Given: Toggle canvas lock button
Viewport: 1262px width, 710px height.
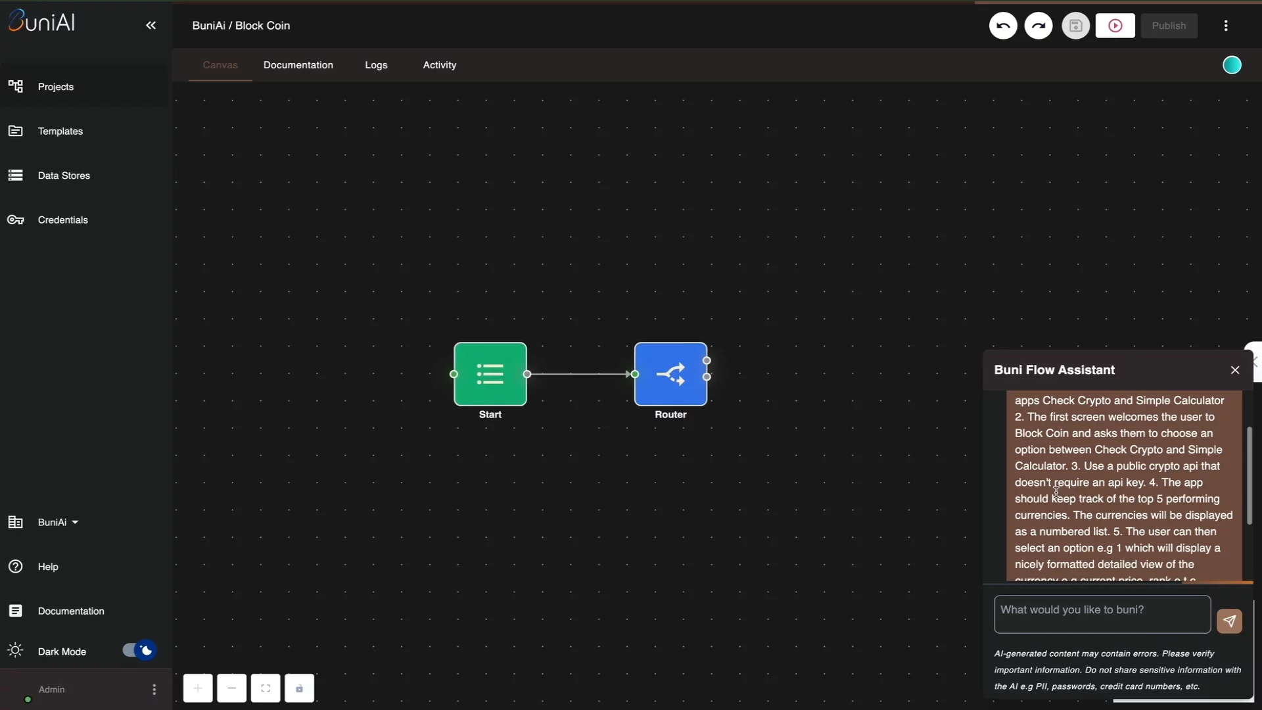Looking at the screenshot, I should (299, 688).
